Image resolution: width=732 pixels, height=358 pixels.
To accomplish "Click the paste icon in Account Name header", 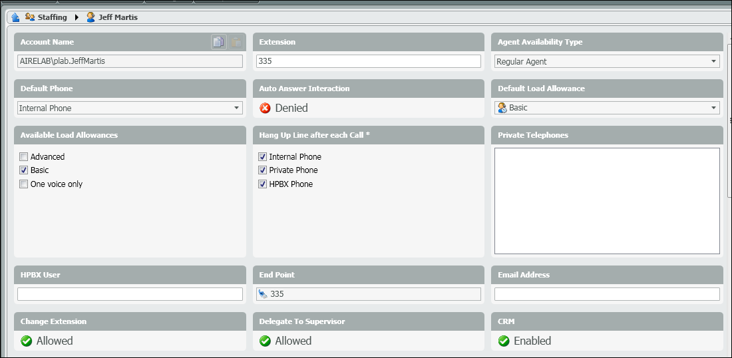I will coord(236,42).
